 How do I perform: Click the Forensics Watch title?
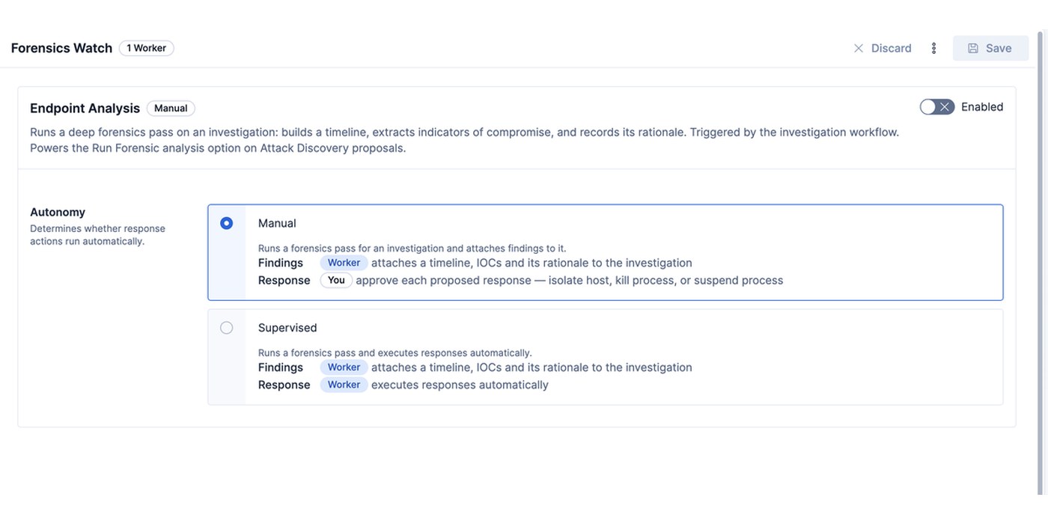[x=61, y=48]
